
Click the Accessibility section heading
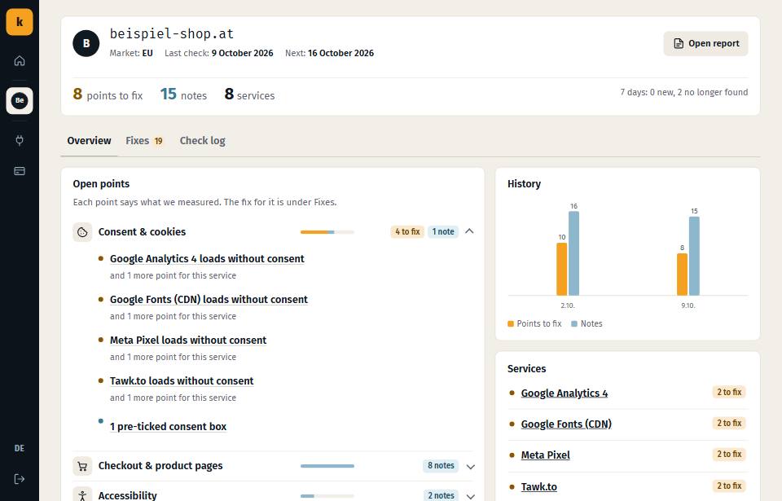pos(127,495)
